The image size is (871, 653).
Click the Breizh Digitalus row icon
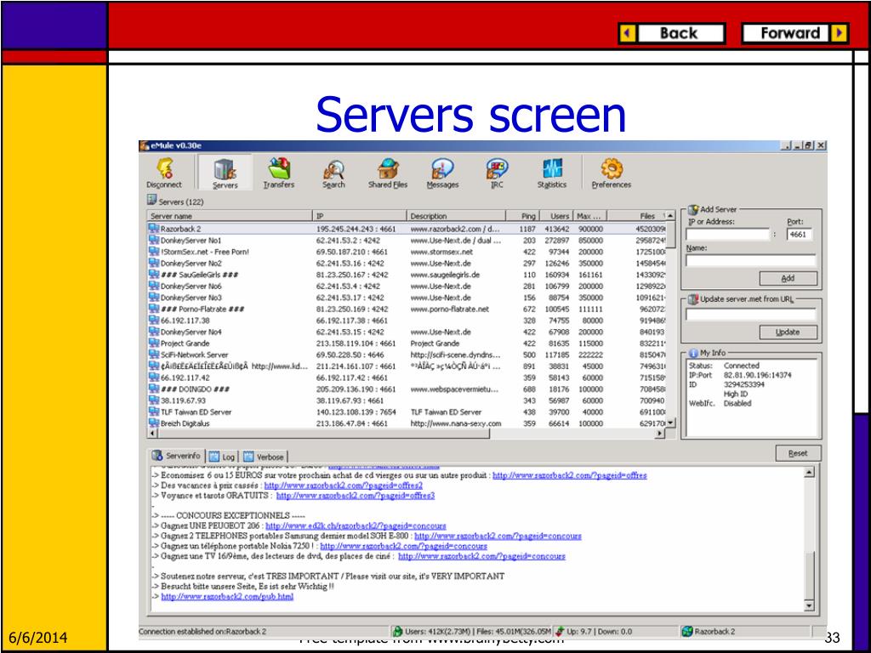pos(154,423)
